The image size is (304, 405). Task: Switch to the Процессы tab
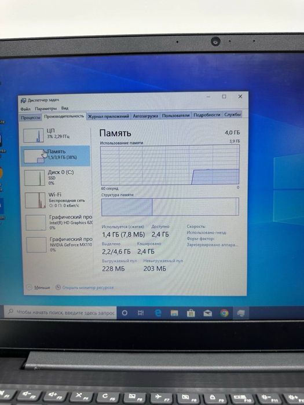coord(31,117)
